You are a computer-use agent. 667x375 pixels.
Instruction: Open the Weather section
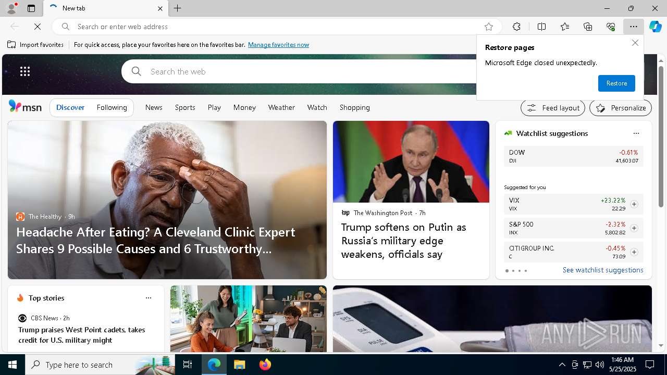(281, 107)
